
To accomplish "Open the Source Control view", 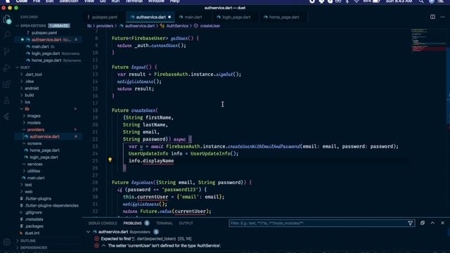I will (6, 51).
